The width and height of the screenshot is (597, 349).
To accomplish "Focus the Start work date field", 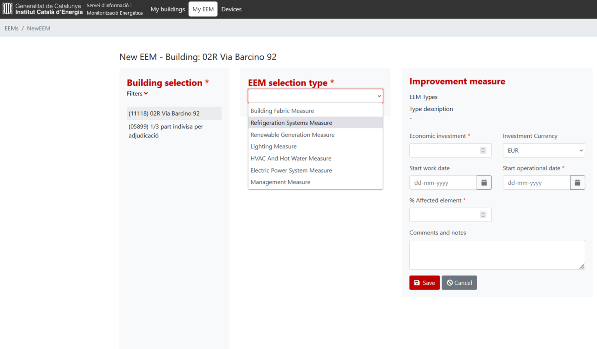I will 443,182.
